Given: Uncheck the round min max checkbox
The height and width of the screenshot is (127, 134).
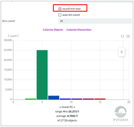Looking at the screenshot, I should point(60,9).
